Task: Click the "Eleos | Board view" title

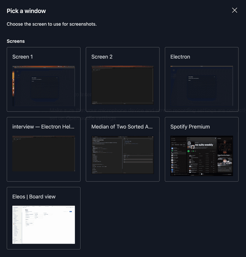Action: 34,197
